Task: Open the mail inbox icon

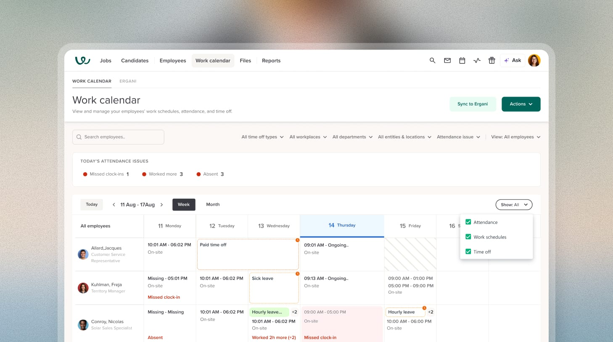Action: (447, 61)
